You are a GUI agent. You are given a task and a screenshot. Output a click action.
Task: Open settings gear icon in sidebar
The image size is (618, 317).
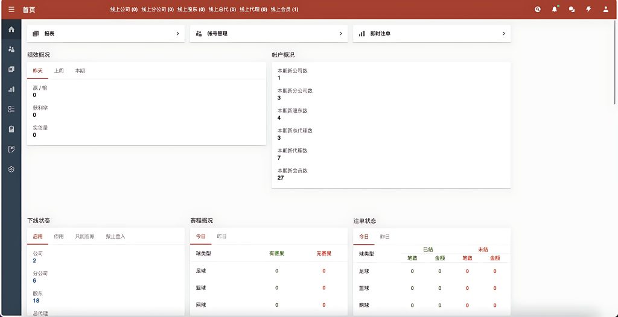coord(11,169)
